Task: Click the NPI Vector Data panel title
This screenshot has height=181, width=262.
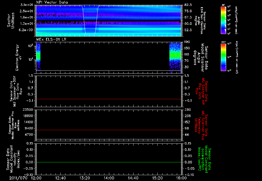Action: 52,2
